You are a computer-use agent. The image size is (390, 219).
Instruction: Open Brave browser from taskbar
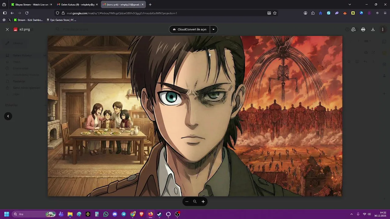141,214
